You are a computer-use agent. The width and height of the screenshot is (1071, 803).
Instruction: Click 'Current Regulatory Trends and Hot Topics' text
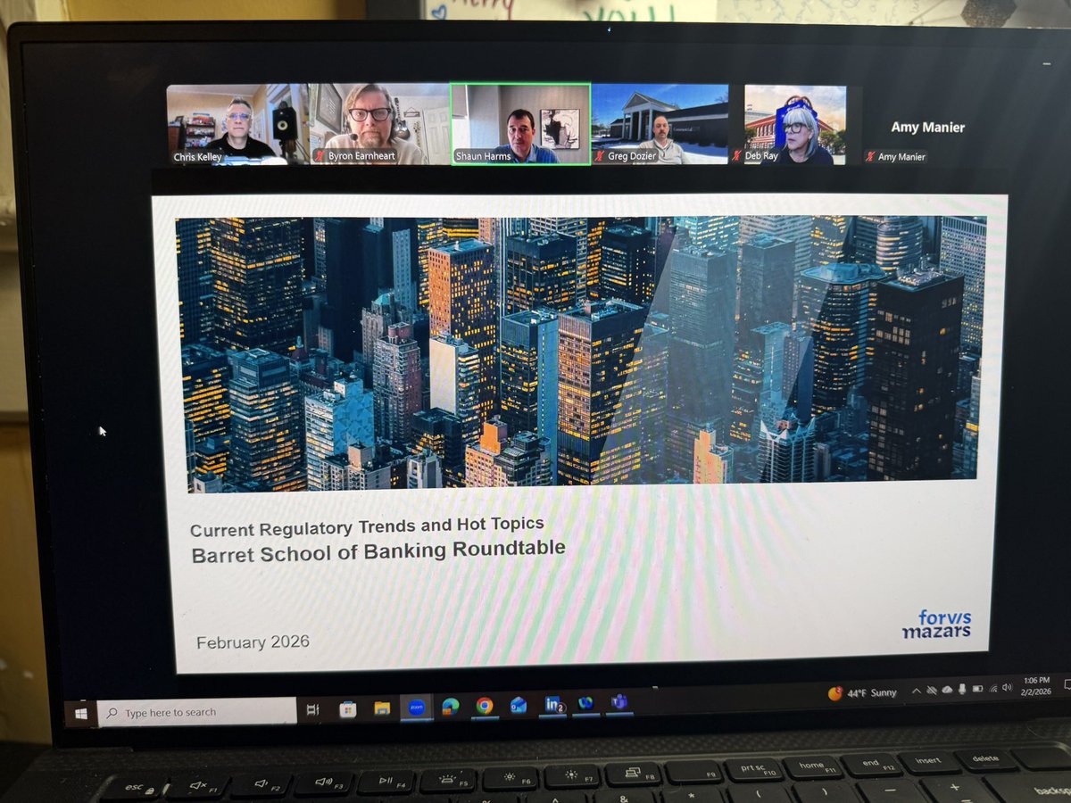(367, 526)
